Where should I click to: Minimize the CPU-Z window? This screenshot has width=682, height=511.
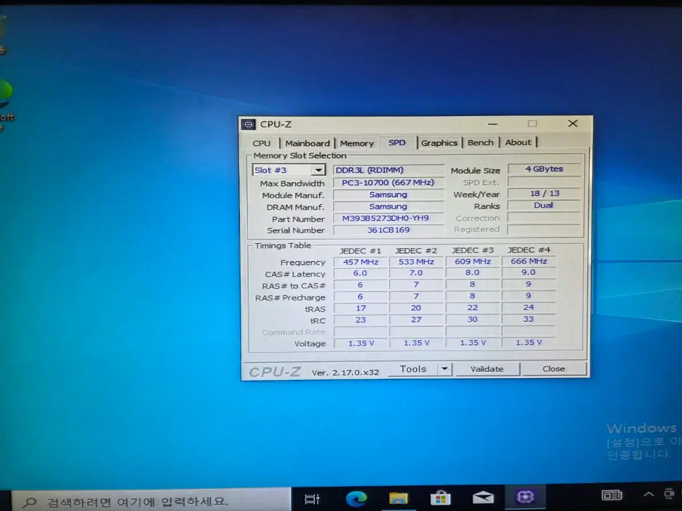[493, 124]
